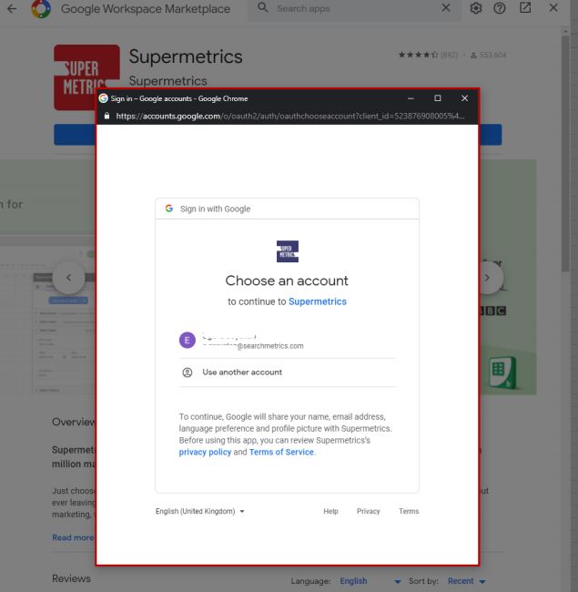Go back using the Marketplace back arrow
578x592 pixels.
12,8
